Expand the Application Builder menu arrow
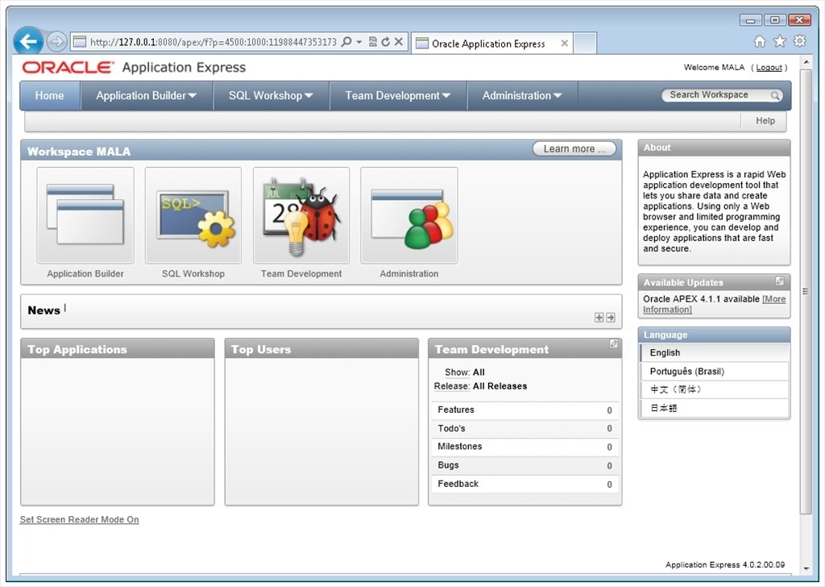 pos(193,96)
